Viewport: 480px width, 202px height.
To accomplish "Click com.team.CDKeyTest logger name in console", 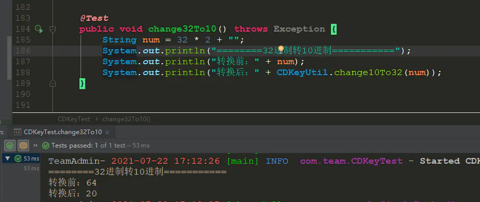I will point(351,161).
